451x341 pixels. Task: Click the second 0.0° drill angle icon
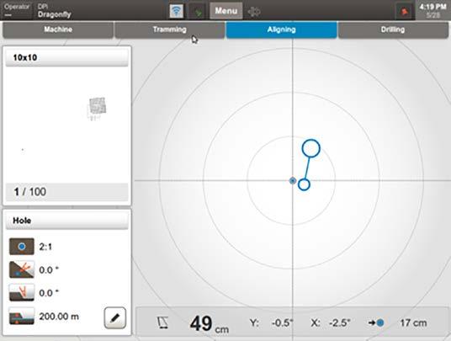pos(22,292)
